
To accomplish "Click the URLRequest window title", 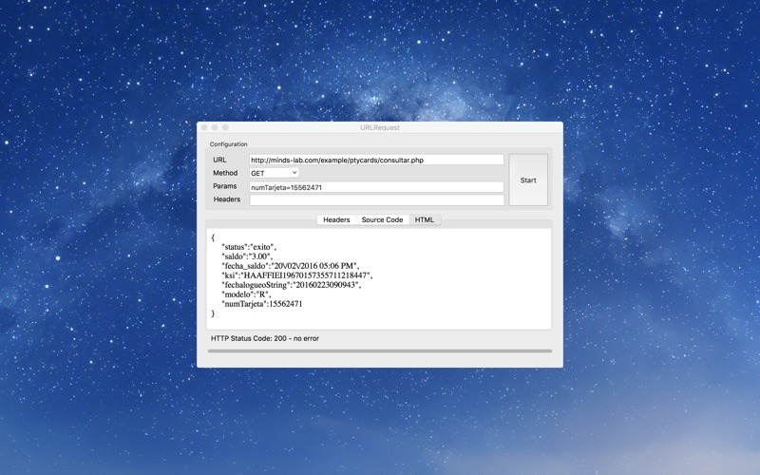I will pos(379,127).
